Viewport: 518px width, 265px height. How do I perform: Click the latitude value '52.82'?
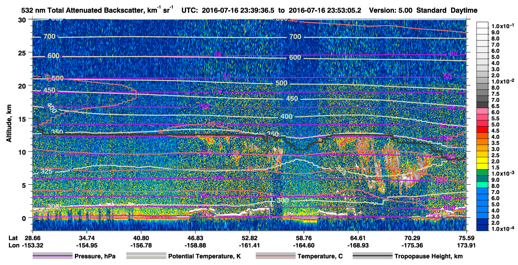(x=249, y=238)
